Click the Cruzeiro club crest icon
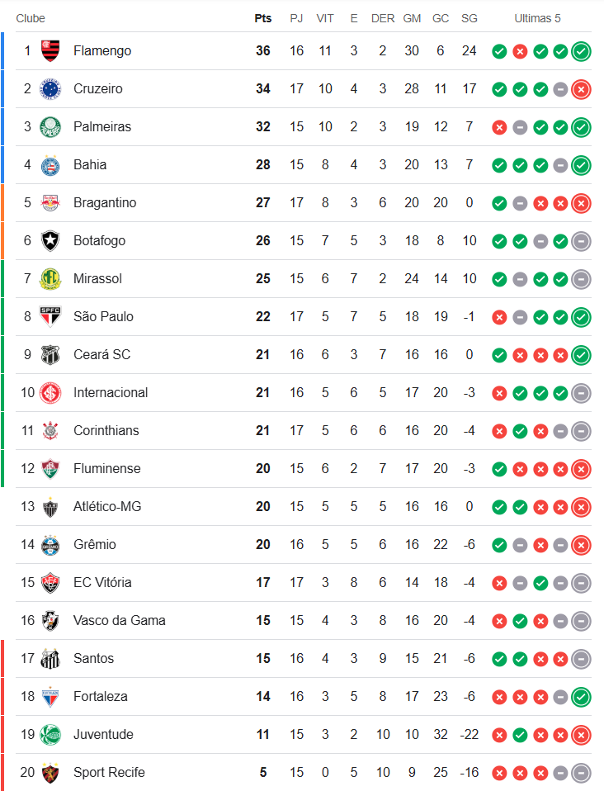 [51, 89]
